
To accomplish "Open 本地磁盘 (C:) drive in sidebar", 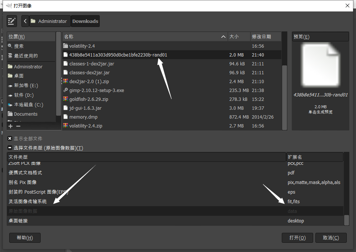I will (x=31, y=105).
